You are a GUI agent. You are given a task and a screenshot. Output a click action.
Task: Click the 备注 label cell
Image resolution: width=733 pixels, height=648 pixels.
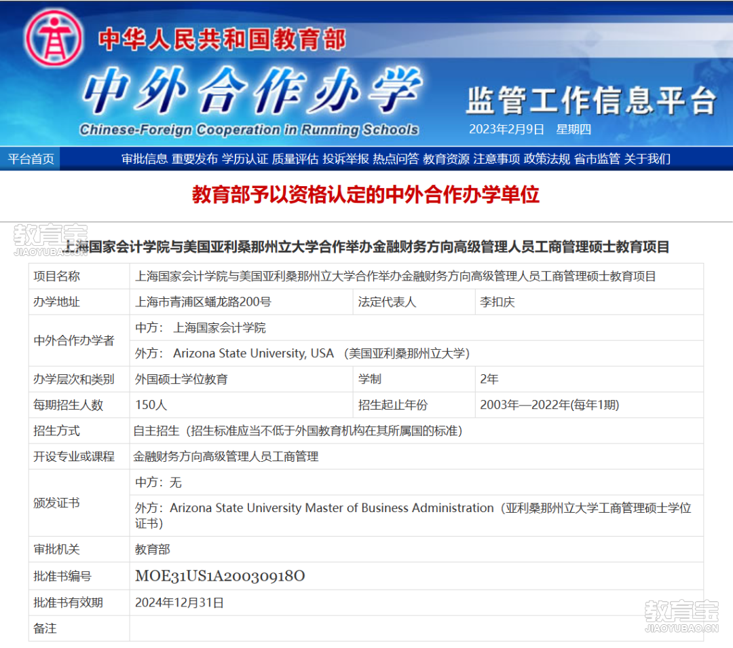[x=79, y=628]
